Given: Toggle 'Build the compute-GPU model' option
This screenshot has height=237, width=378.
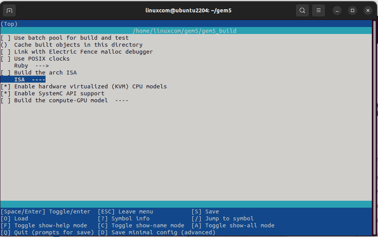Looking at the screenshot, I should (x=6, y=100).
